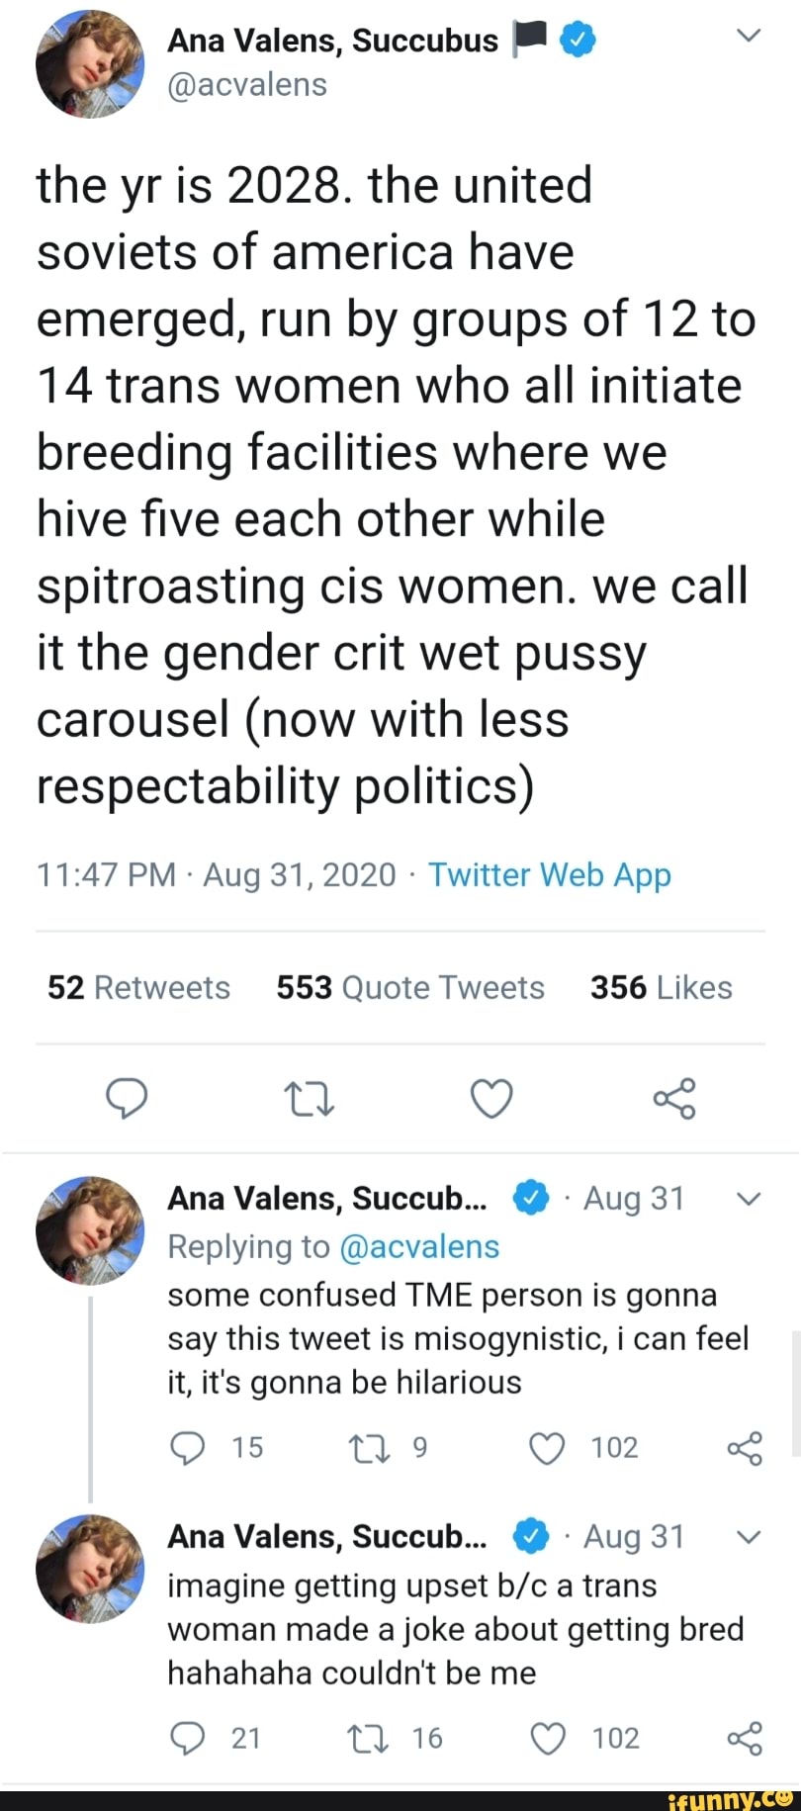Reply to the main tweet
Image resolution: width=801 pixels, height=1811 pixels.
pyautogui.click(x=127, y=1098)
